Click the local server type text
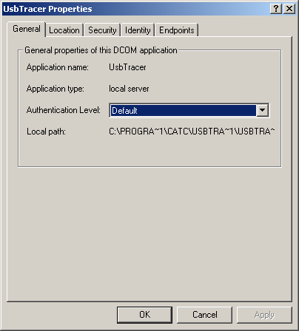The height and width of the screenshot is (331, 299). coord(129,89)
